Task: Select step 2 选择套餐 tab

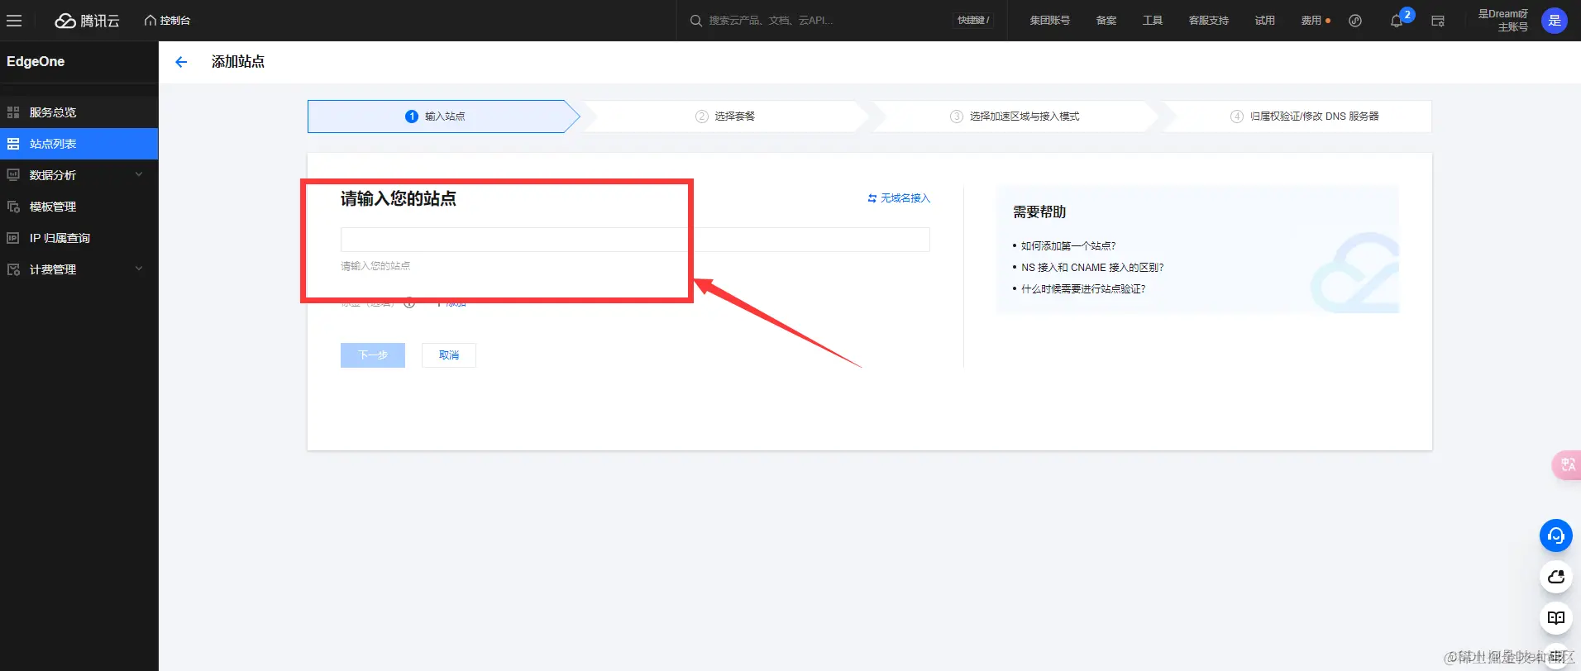Action: point(725,117)
